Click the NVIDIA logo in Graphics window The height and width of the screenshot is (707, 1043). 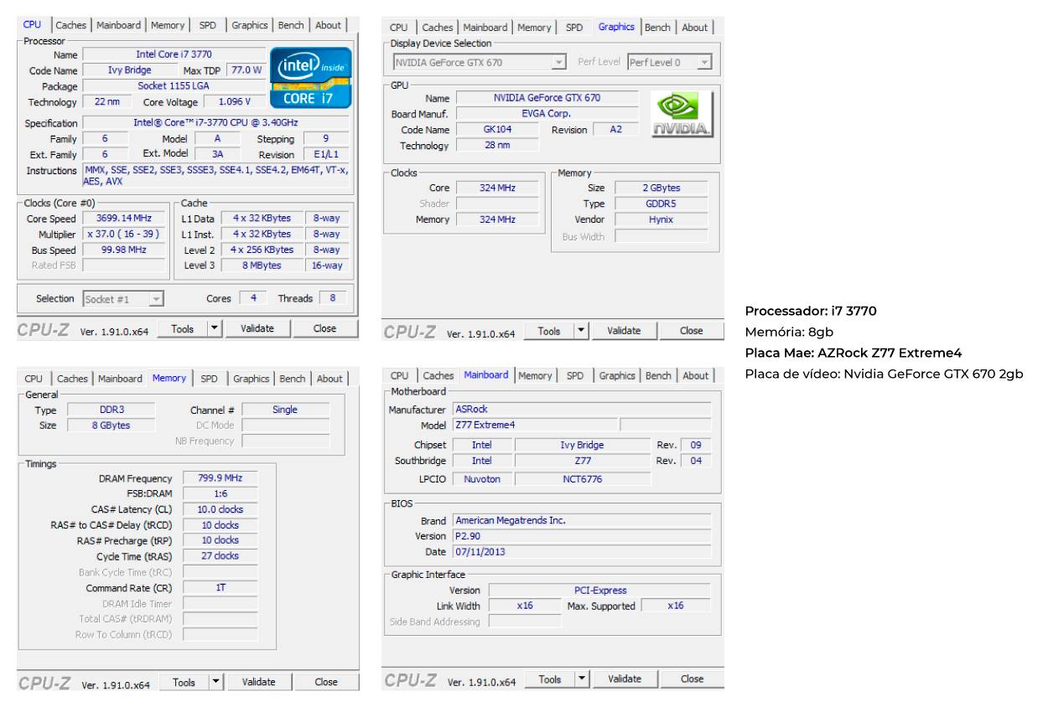pos(682,115)
